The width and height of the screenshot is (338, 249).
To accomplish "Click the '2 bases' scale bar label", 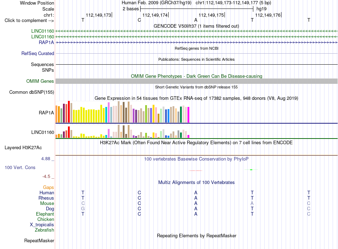I will click(131, 9).
